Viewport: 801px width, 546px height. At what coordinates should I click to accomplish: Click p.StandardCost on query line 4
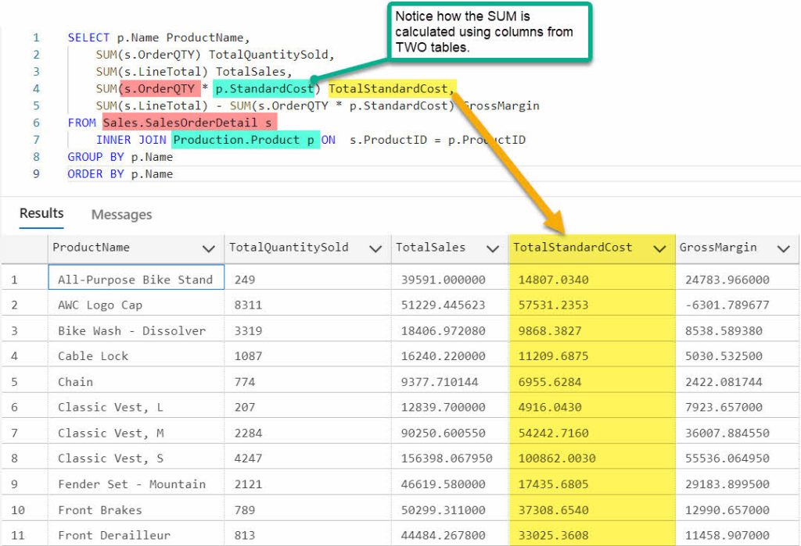(264, 89)
